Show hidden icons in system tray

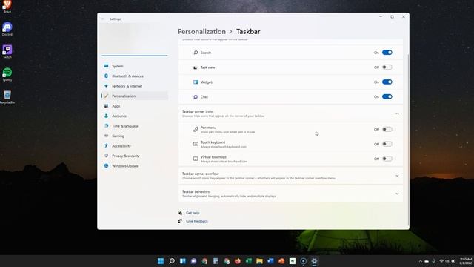420,261
